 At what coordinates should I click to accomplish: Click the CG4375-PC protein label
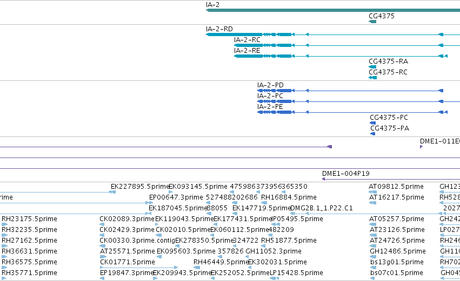[x=389, y=118]
